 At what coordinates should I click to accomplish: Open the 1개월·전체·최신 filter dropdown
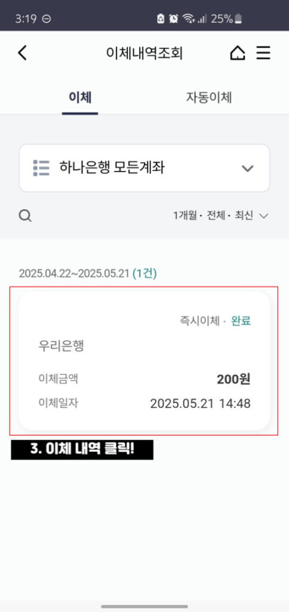(x=221, y=215)
